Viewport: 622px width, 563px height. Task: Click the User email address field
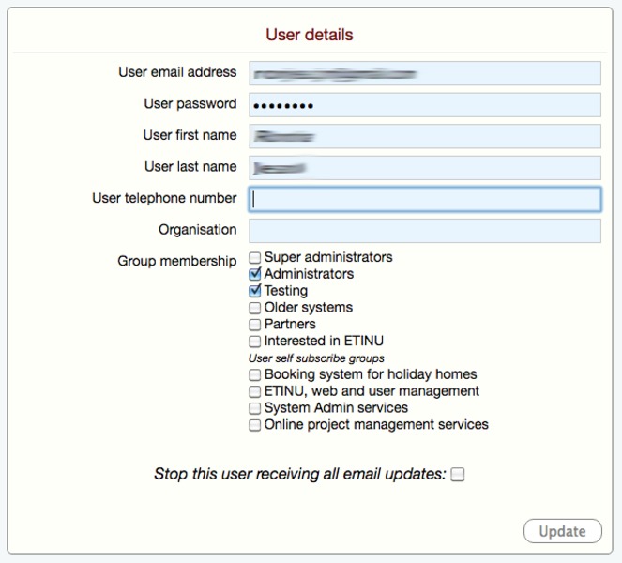424,73
